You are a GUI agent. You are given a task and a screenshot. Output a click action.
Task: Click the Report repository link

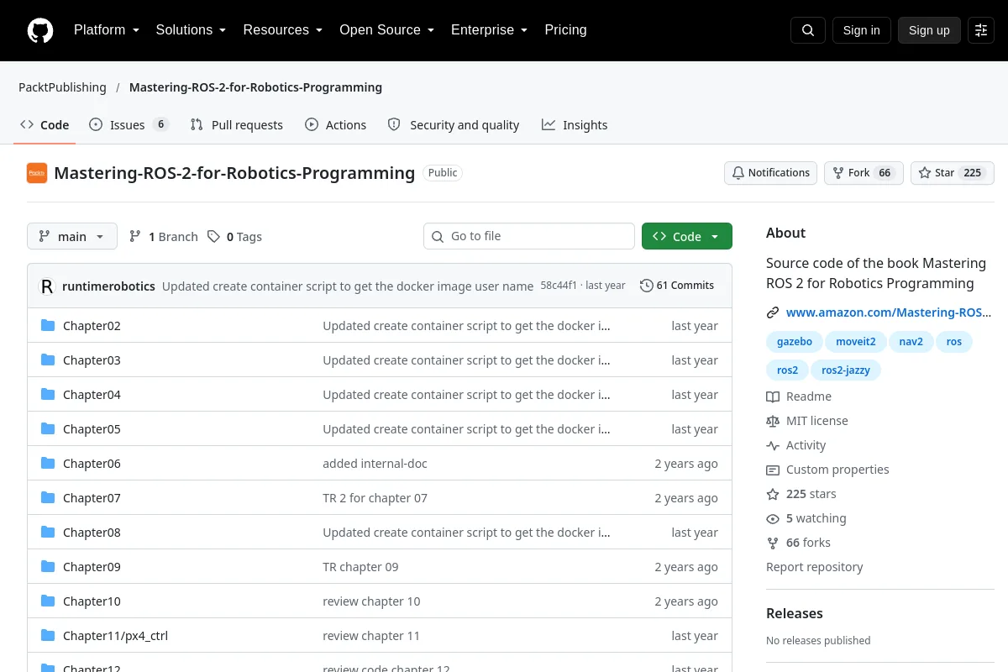(x=815, y=567)
